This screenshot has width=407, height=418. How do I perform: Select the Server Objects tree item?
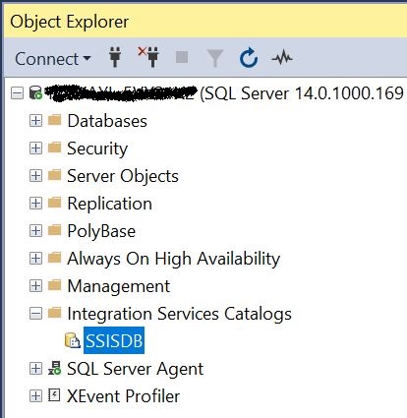click(123, 176)
